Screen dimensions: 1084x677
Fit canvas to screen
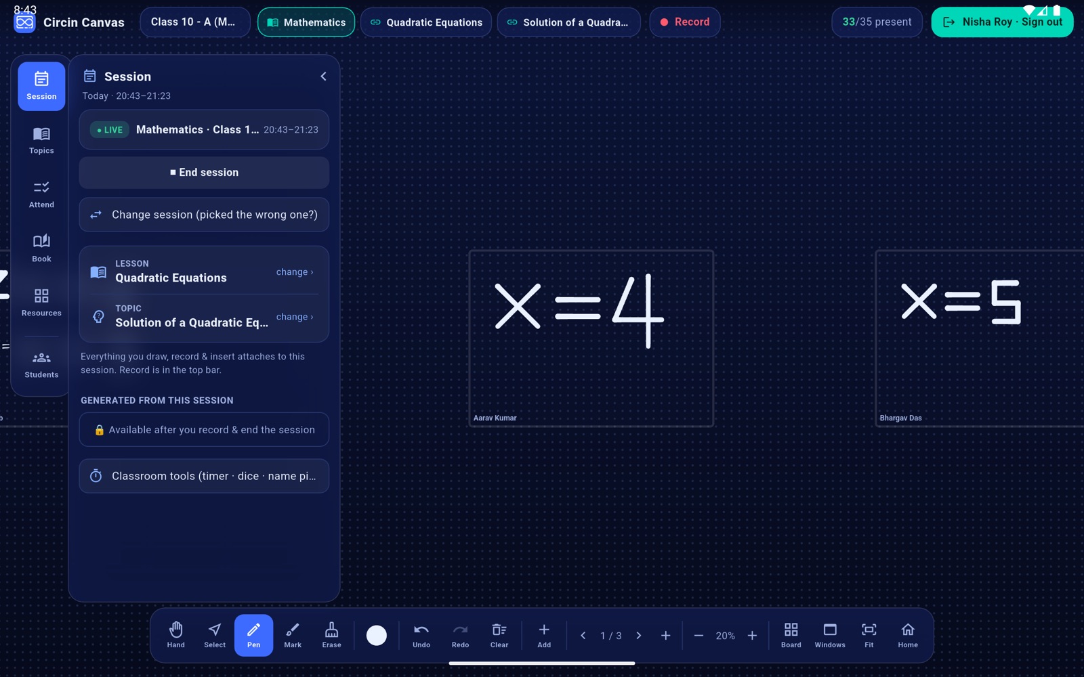click(x=869, y=635)
